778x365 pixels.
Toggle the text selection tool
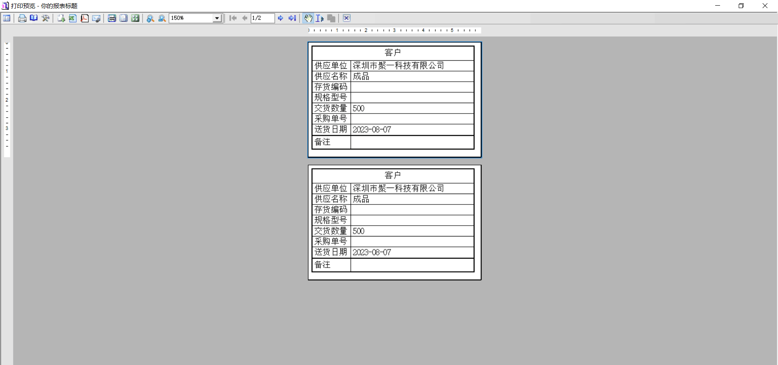320,18
